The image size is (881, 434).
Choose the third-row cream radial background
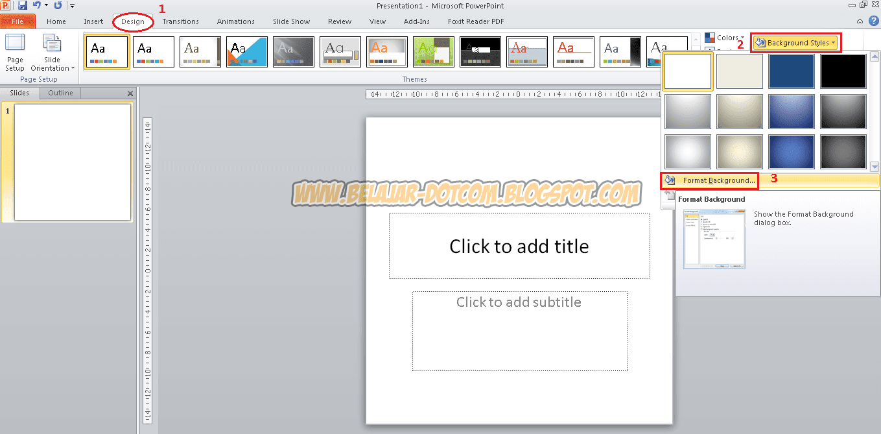740,152
